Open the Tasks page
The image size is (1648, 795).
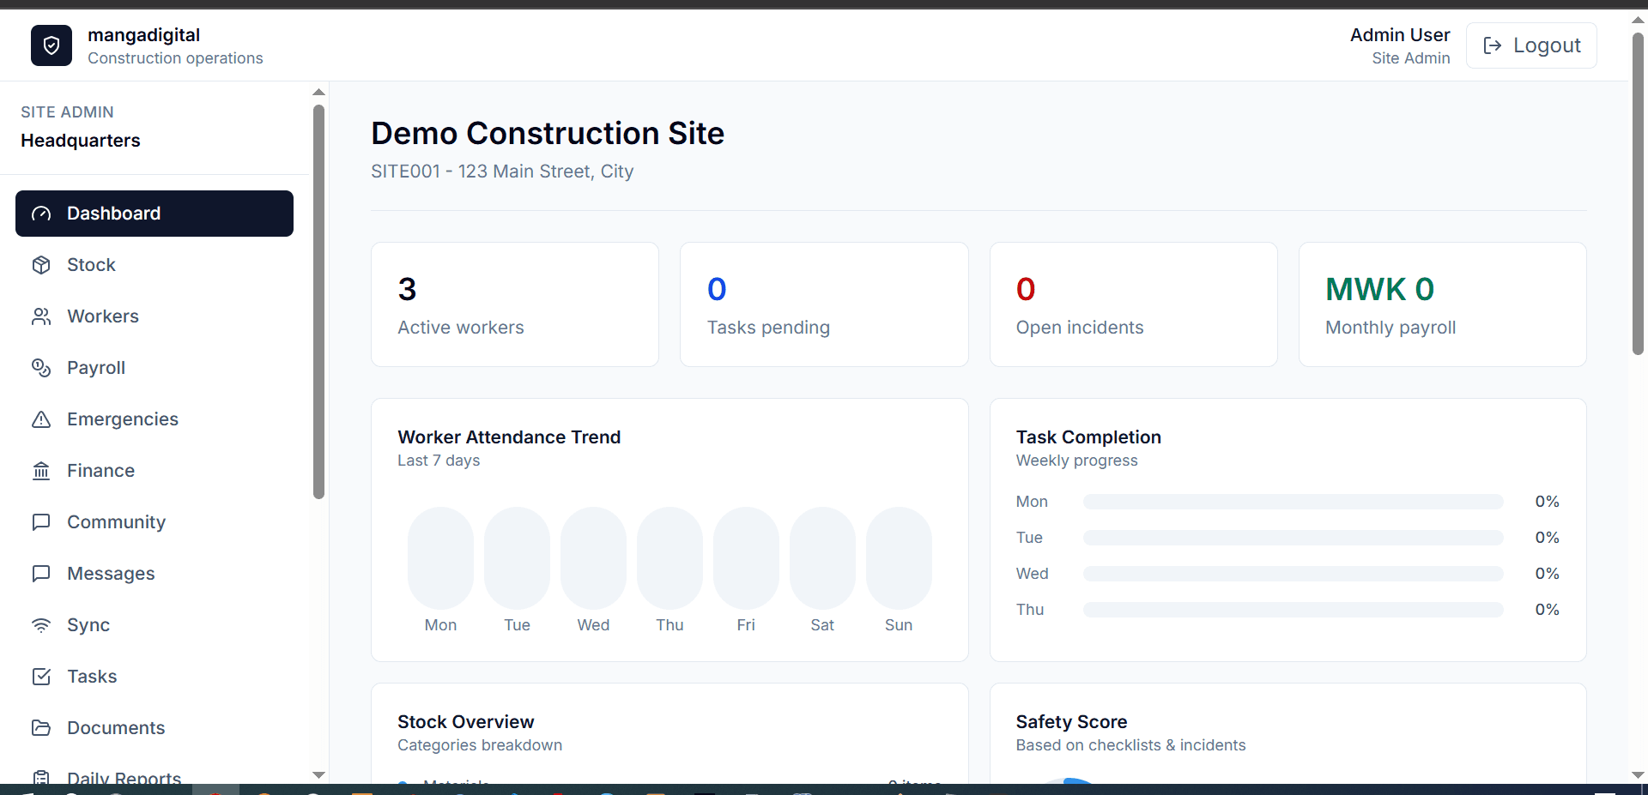click(154, 677)
